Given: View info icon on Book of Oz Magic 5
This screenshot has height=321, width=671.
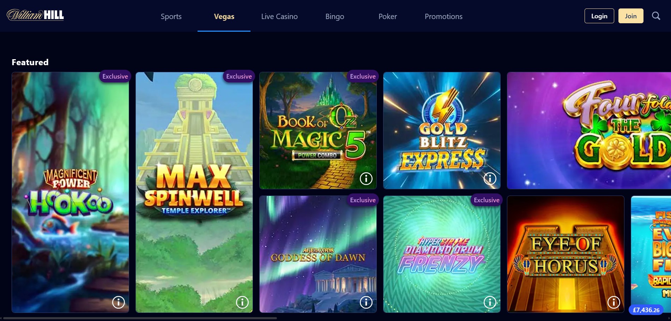Looking at the screenshot, I should [x=366, y=179].
